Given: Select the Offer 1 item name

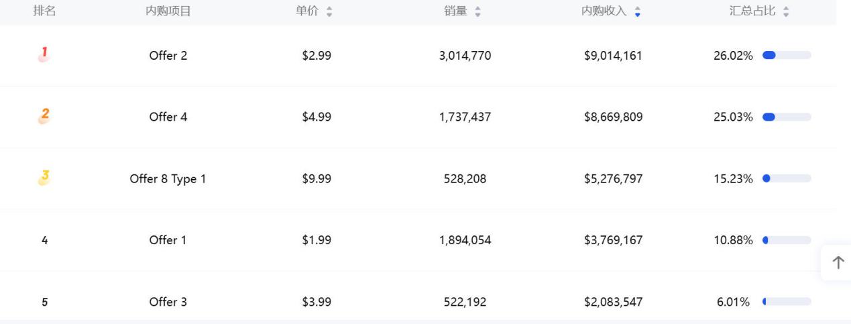Looking at the screenshot, I should coord(168,240).
